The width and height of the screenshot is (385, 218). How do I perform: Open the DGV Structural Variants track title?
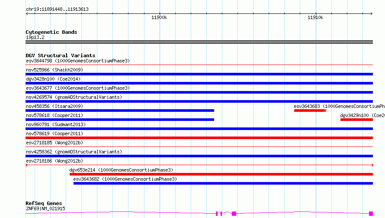pyautogui.click(x=61, y=55)
